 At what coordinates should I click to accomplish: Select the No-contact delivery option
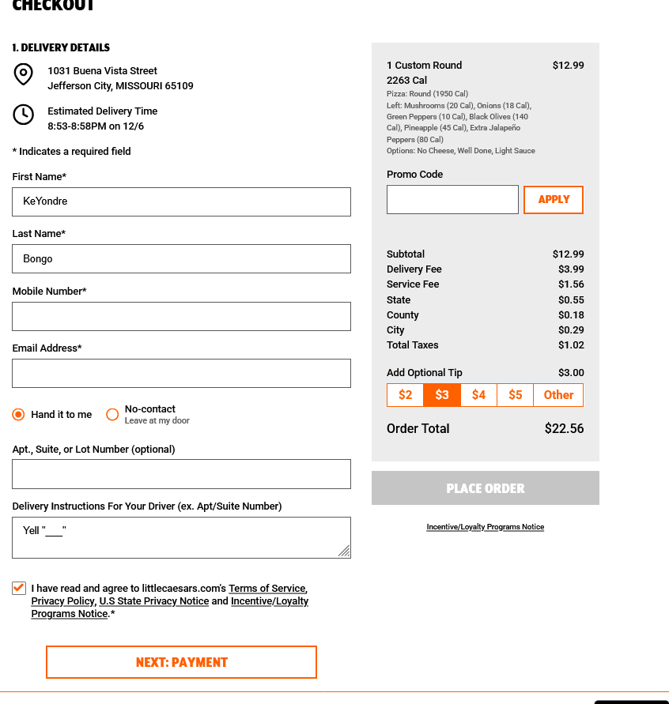tap(112, 414)
